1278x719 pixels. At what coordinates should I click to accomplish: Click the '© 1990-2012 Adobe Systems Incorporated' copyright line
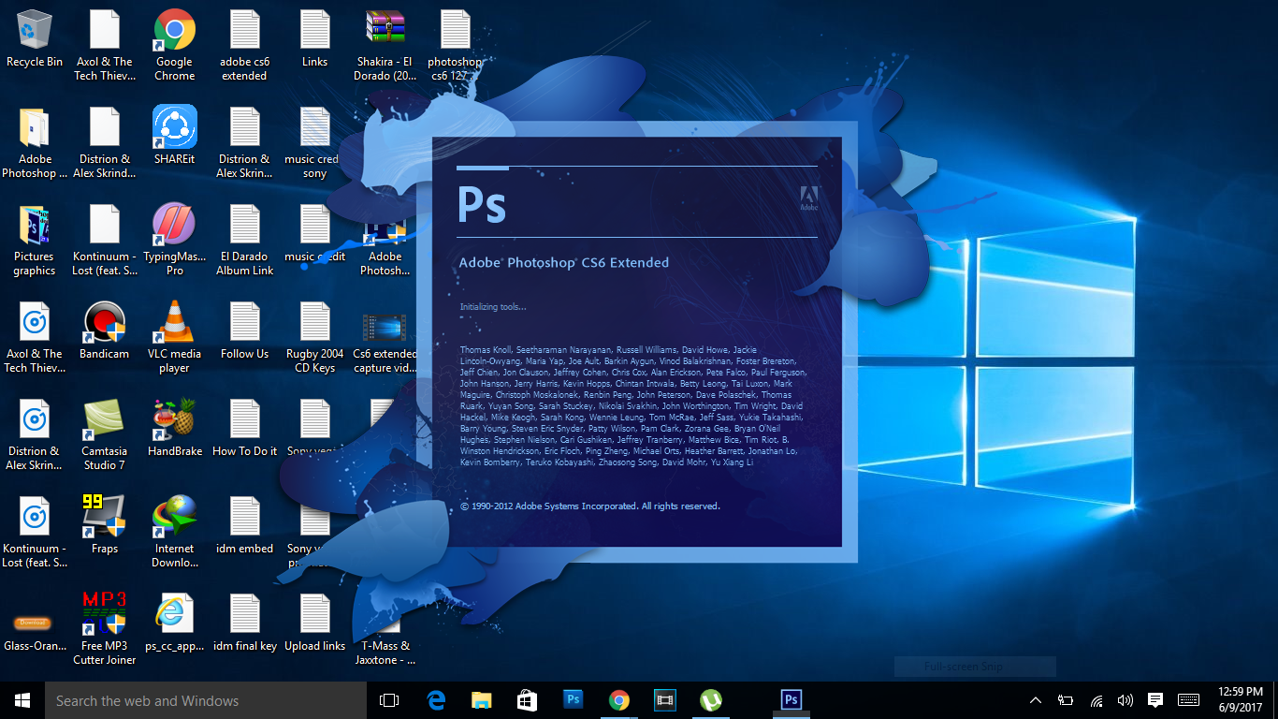click(x=590, y=506)
